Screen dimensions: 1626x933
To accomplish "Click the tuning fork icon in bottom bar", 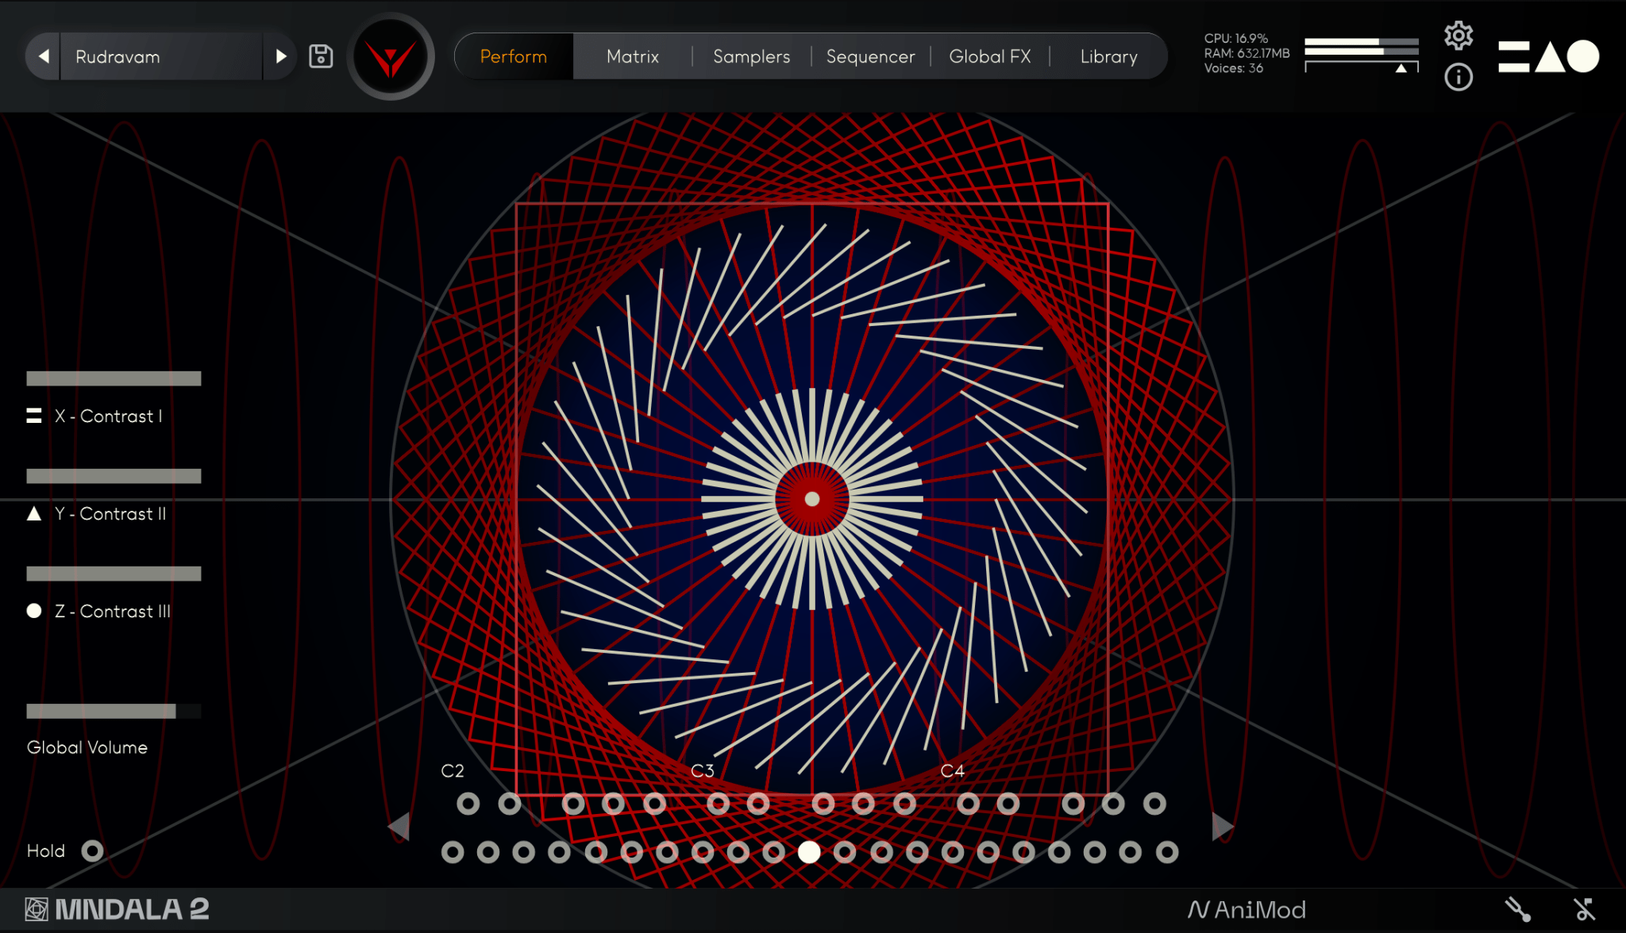I will pyautogui.click(x=1518, y=909).
